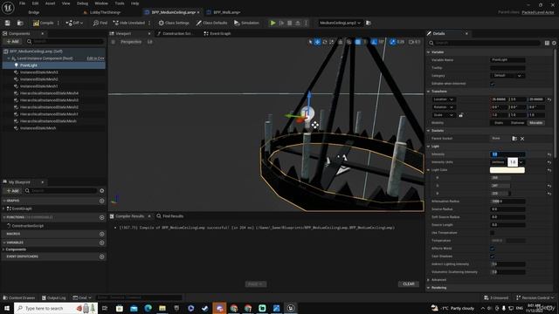Switch to the Construction Script tab
Viewport: 559px width, 314px height.
tap(175, 33)
